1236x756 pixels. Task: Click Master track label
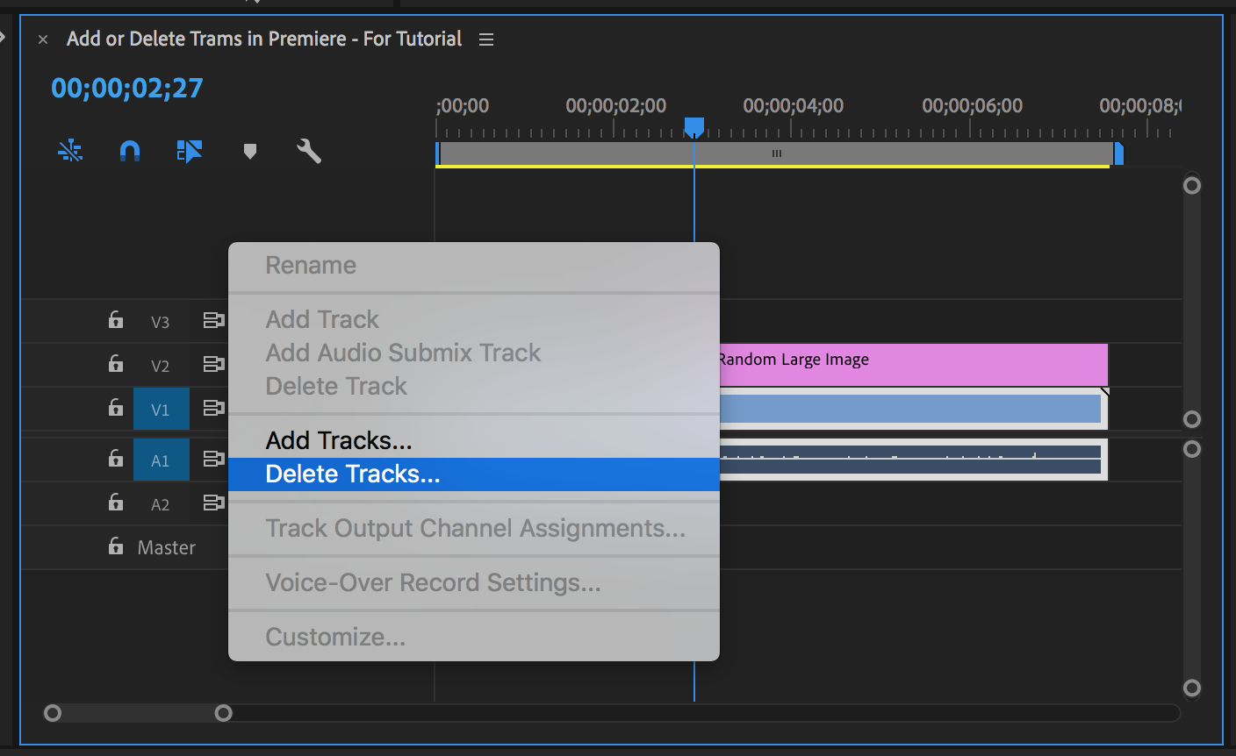(167, 548)
